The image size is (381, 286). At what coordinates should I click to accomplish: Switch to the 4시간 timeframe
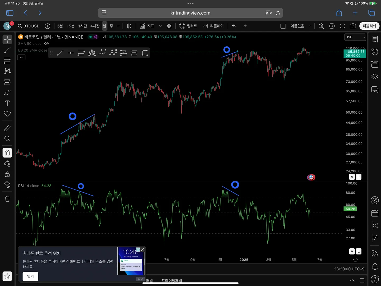pos(95,26)
